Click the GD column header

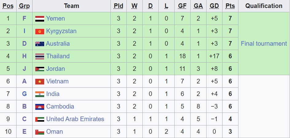click(214, 6)
